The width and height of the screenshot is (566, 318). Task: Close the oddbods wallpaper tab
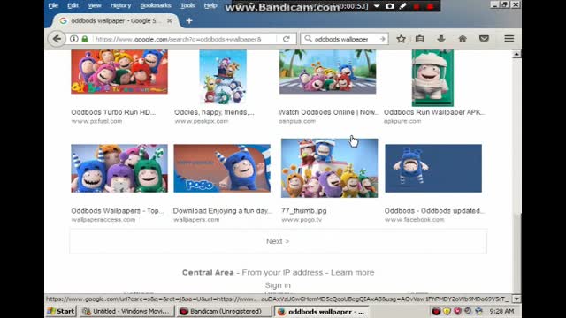(x=169, y=21)
